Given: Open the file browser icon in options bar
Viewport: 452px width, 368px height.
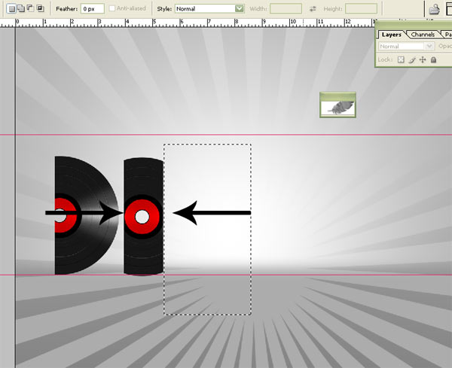Looking at the screenshot, I should click(x=435, y=8).
